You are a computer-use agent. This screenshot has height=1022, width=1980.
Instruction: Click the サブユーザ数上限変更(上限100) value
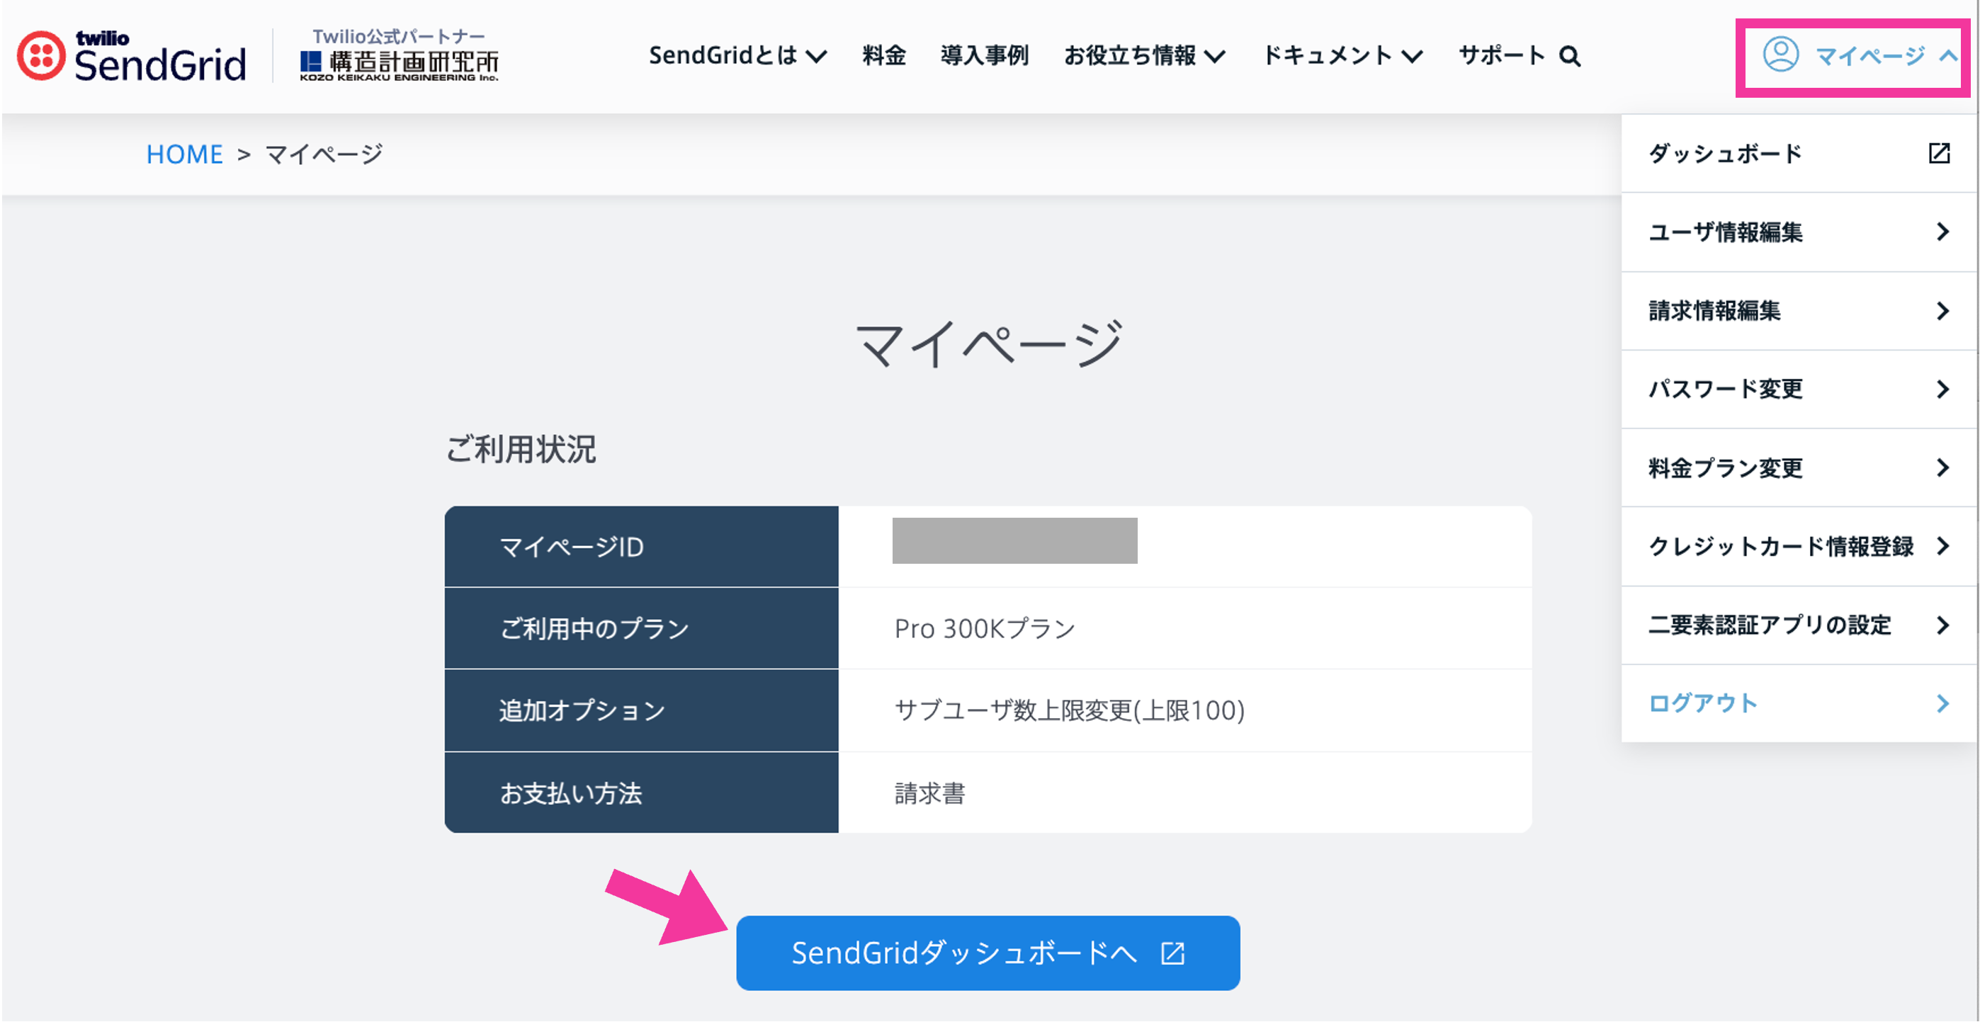tap(1069, 710)
